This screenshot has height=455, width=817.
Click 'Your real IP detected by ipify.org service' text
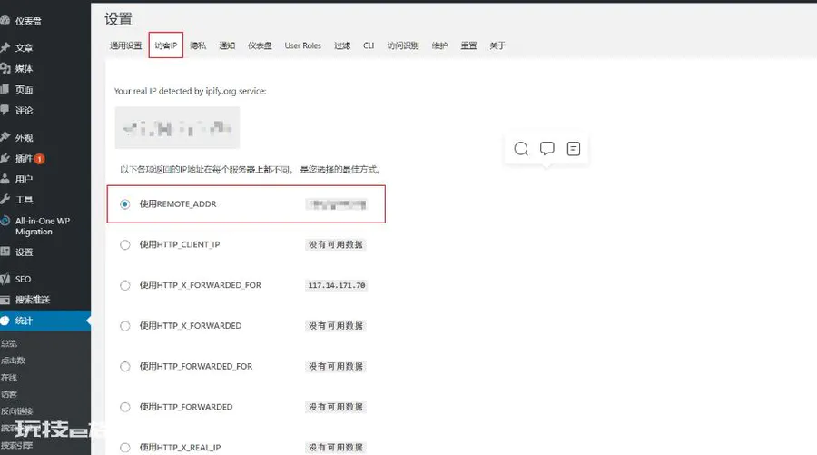(191, 91)
